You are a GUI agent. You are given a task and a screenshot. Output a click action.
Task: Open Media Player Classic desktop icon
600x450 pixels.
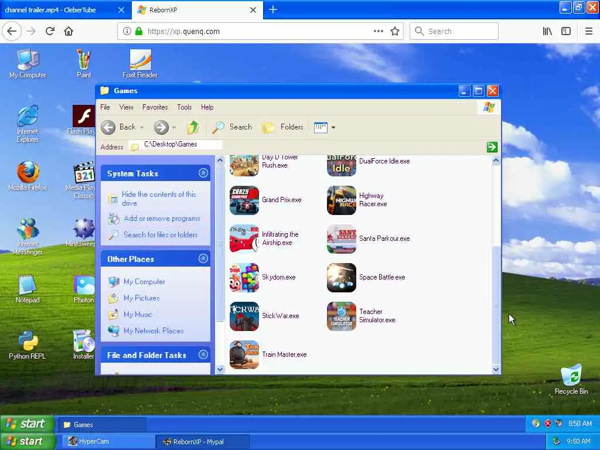(x=83, y=180)
